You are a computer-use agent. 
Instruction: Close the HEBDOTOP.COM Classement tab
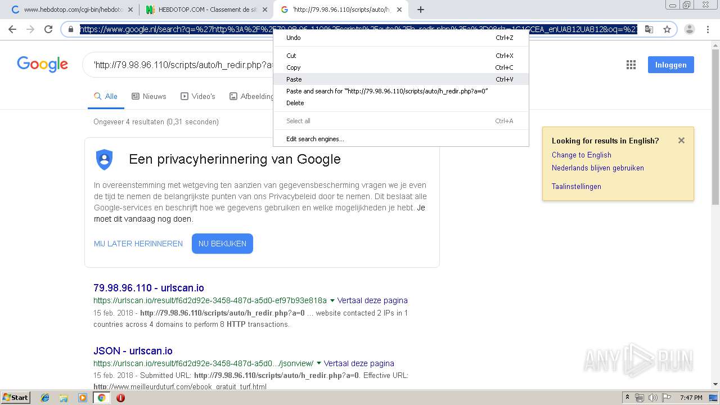[265, 10]
